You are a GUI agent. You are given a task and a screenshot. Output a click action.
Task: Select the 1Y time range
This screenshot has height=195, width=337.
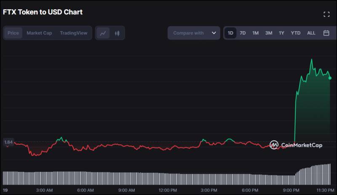click(x=281, y=33)
